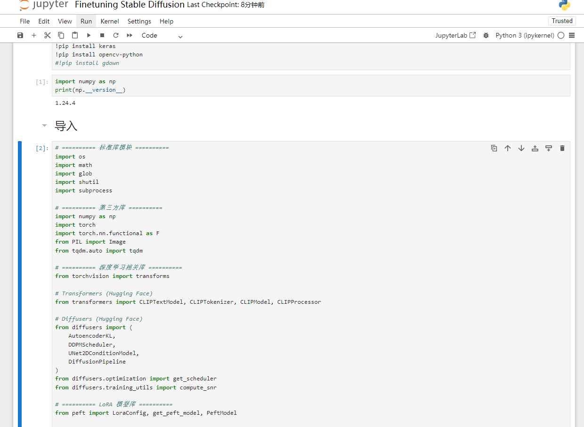Move the active cell up

pos(508,148)
